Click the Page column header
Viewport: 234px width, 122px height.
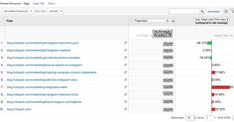[x=10, y=21]
